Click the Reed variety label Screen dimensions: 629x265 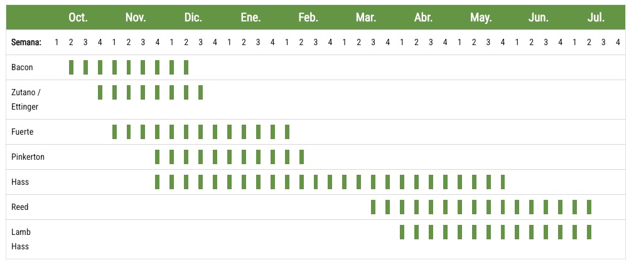(x=20, y=207)
